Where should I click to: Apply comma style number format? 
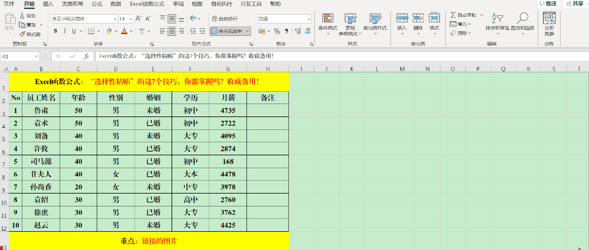[x=286, y=31]
